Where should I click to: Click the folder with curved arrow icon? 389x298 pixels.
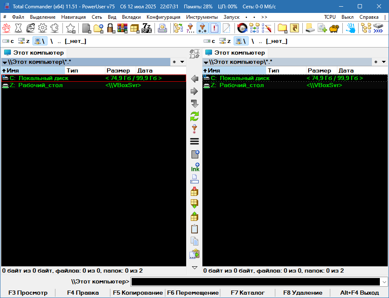pyautogui.click(x=294, y=28)
